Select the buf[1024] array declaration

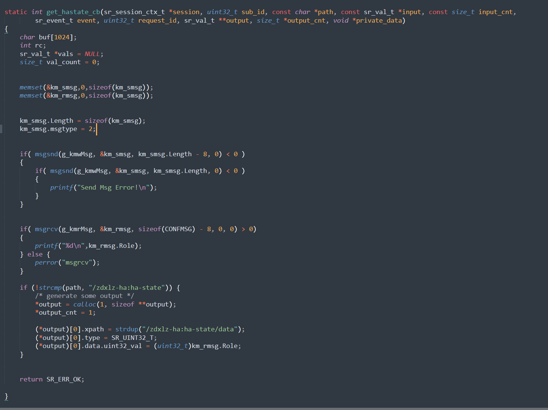(x=56, y=37)
